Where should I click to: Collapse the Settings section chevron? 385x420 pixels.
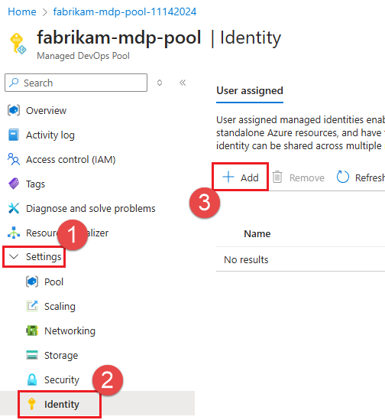pos(14,256)
